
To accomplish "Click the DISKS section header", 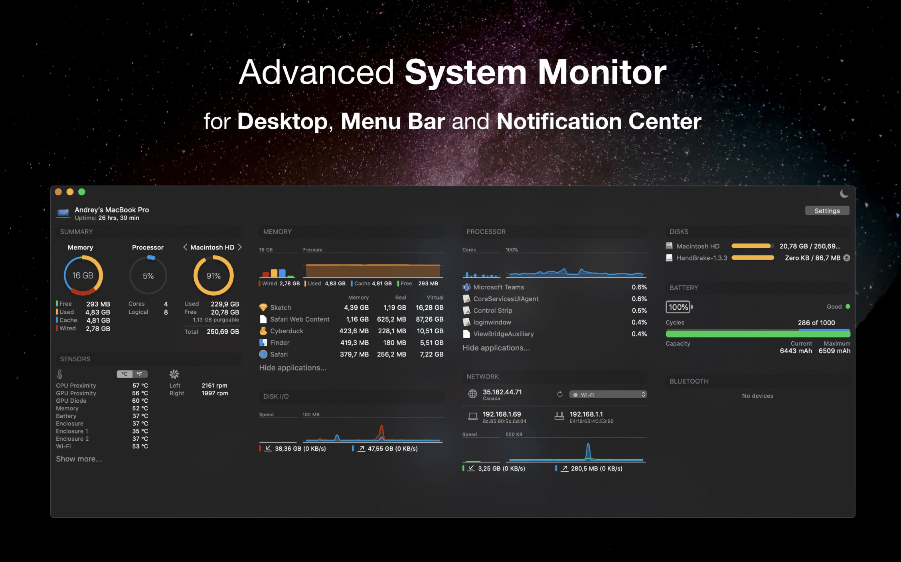I will point(679,232).
